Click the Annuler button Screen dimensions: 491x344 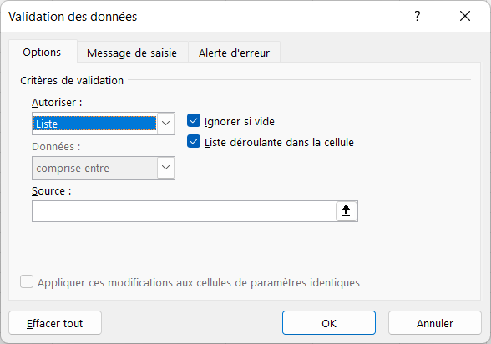435,323
